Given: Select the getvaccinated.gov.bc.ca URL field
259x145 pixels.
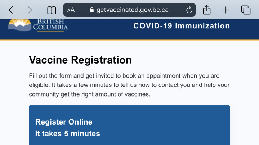Looking at the screenshot, I should [132, 10].
